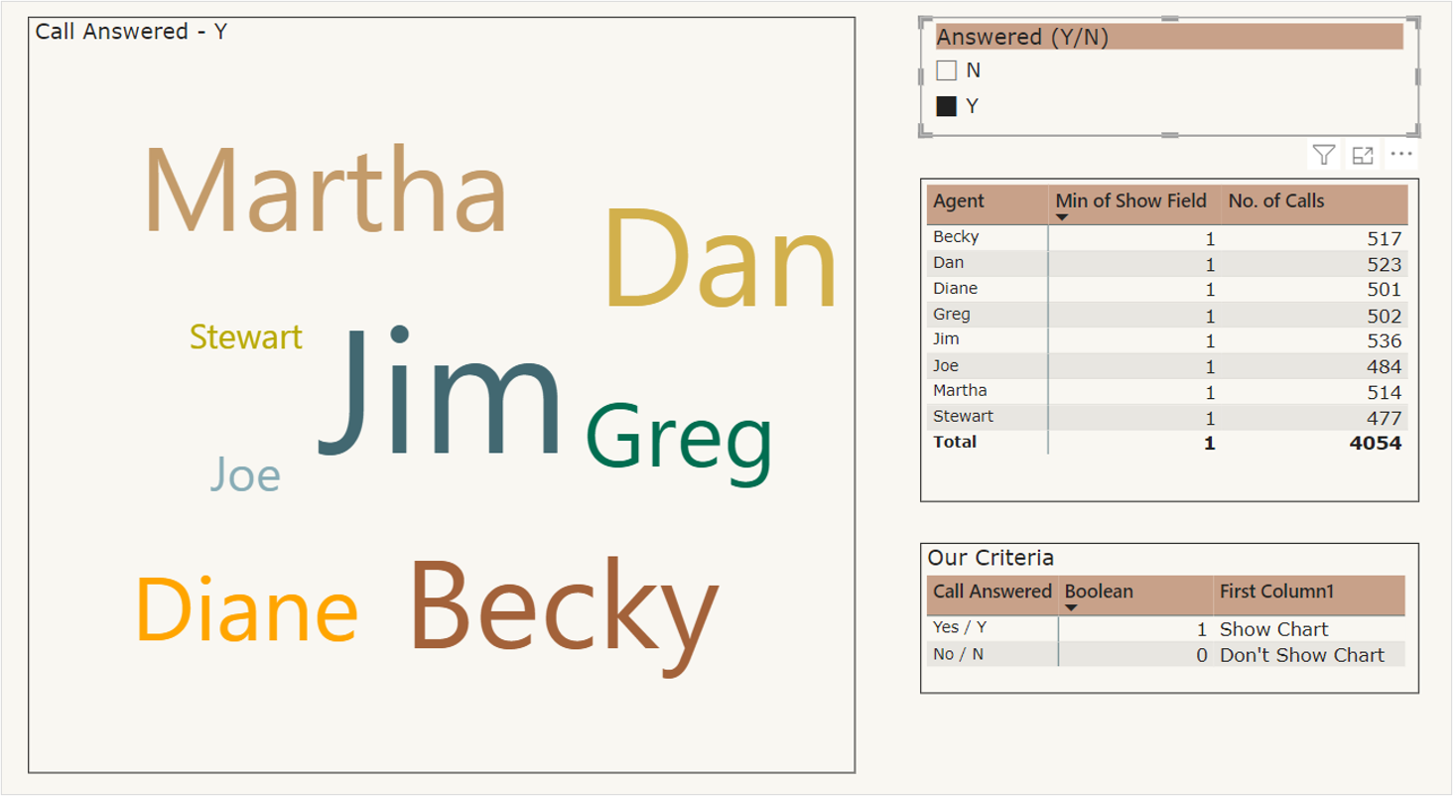This screenshot has width=1453, height=796.
Task: Click sort arrow under Min of Show Field
Action: click(1062, 217)
